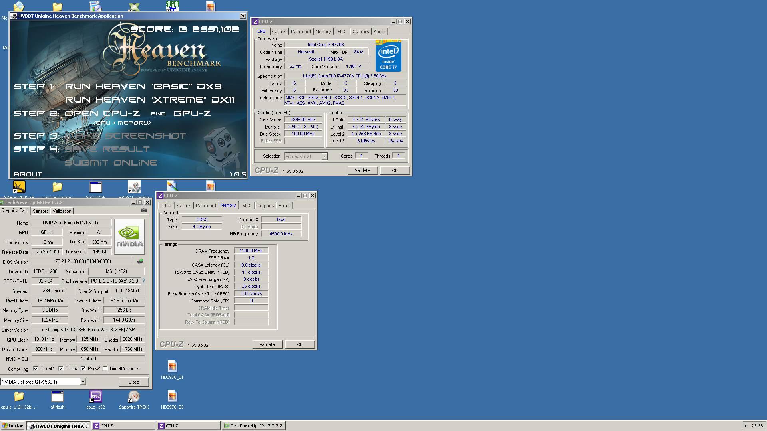This screenshot has width=767, height=431.
Task: Click the Intel Core i7 logo in CPU-Z
Action: pos(388,55)
